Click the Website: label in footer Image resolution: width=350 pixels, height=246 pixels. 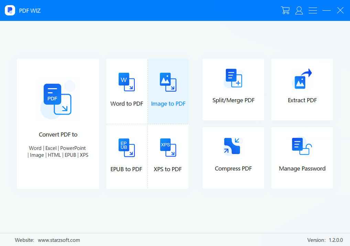coord(24,240)
